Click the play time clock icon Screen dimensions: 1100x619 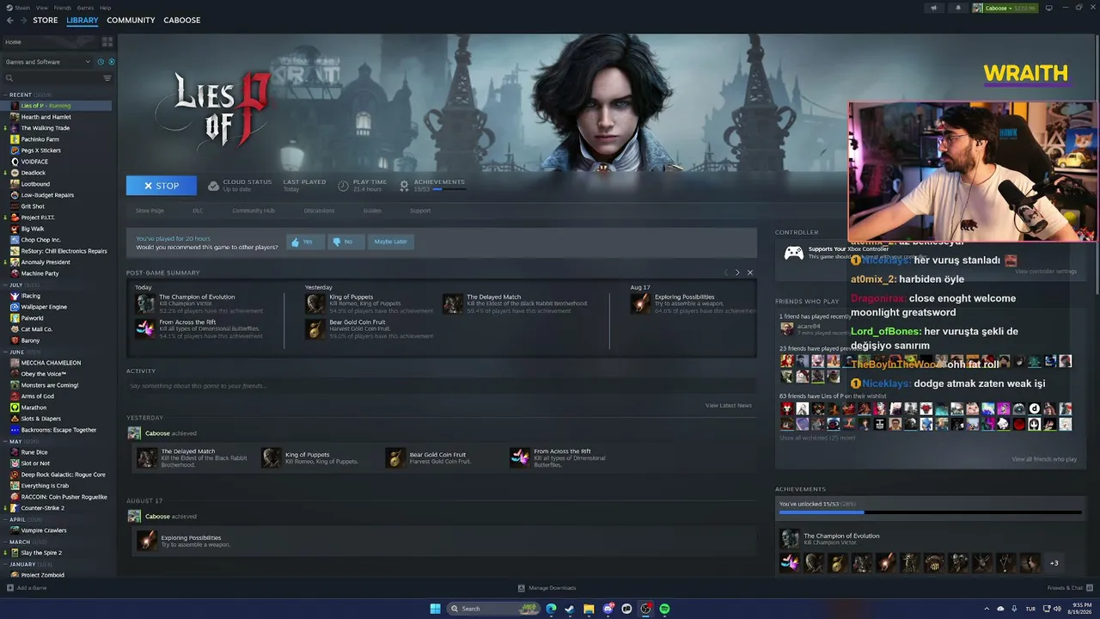[344, 186]
